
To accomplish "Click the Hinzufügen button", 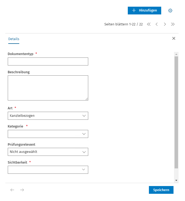I will coord(144,10).
